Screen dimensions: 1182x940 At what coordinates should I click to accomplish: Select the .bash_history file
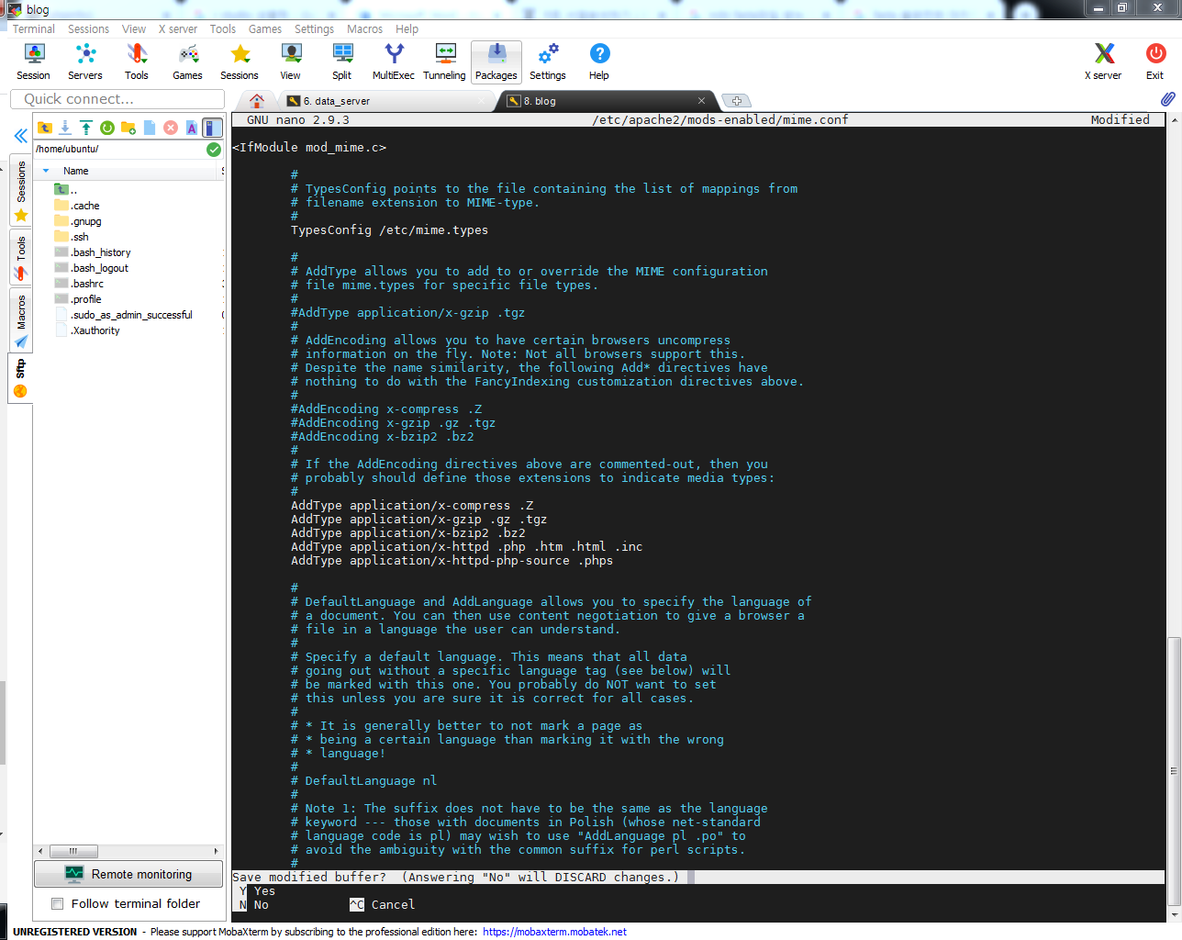101,252
